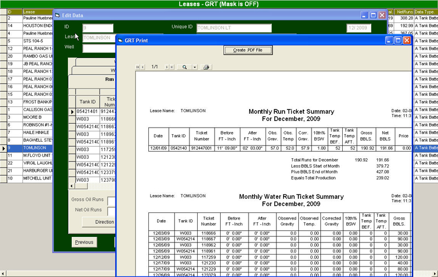Click the printer icon in preview toolbar
This screenshot has height=277, width=438.
[206, 67]
